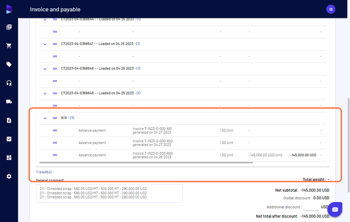The height and width of the screenshot is (222, 350).
Task: Click the Global discount 0.00 USD value
Action: click(321, 198)
